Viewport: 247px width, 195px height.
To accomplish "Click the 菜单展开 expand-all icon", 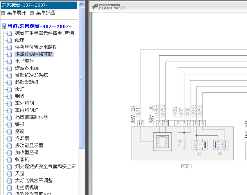I will [x=3, y=13].
